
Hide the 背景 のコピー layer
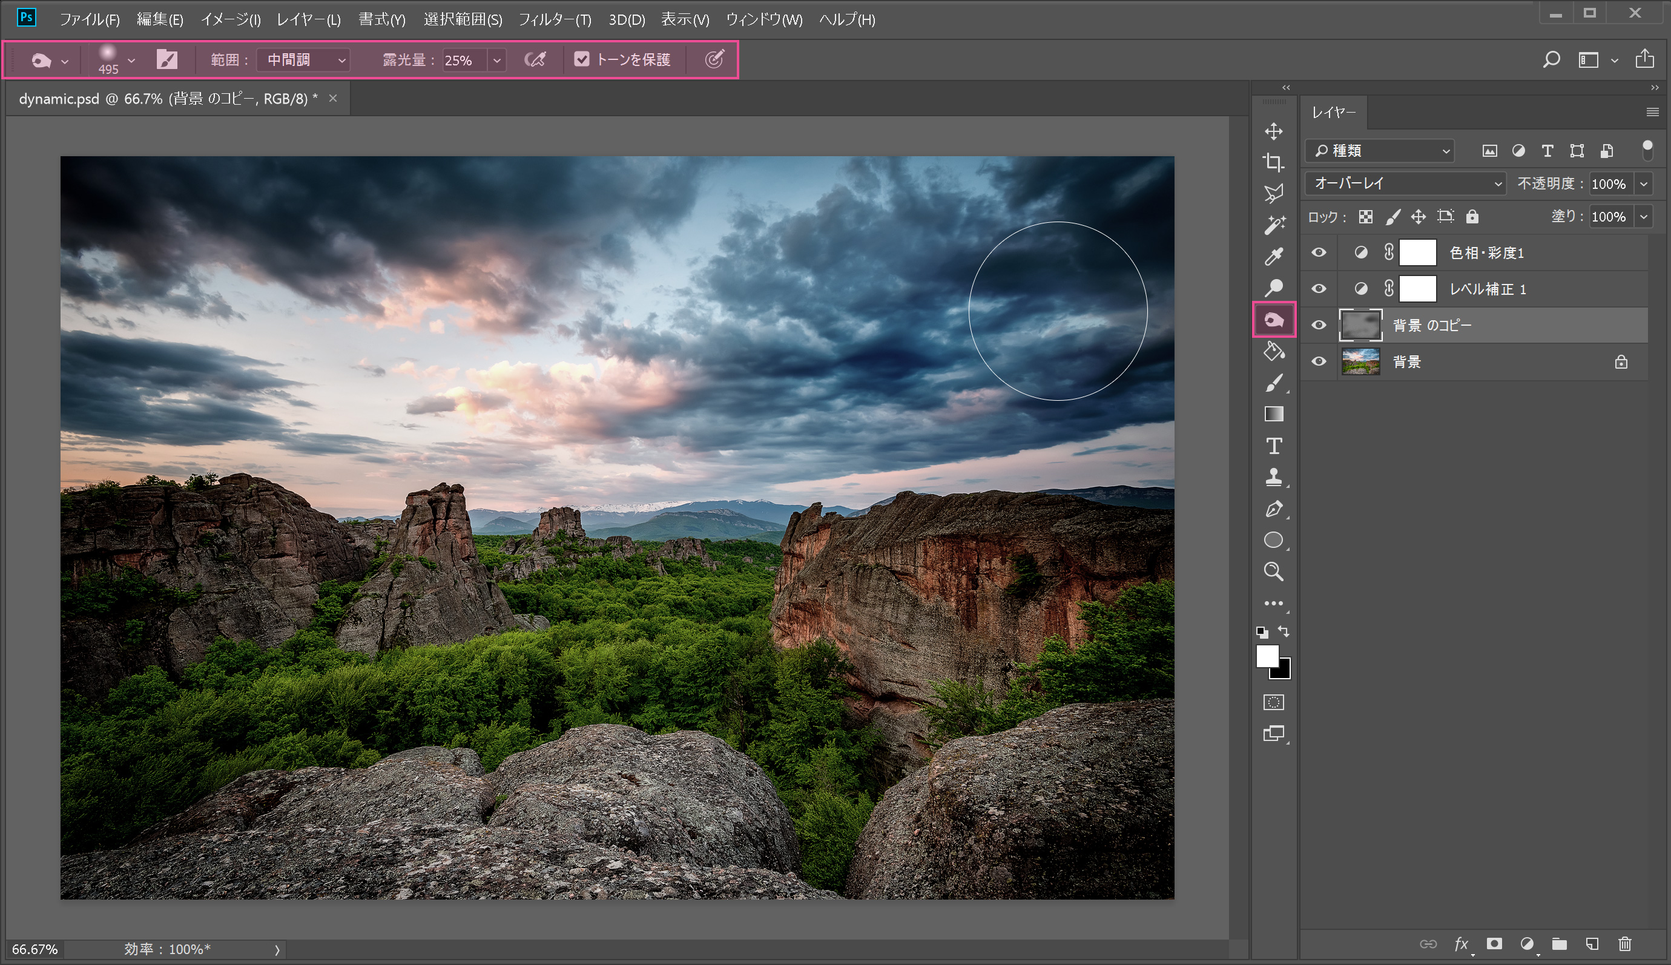pos(1319,326)
